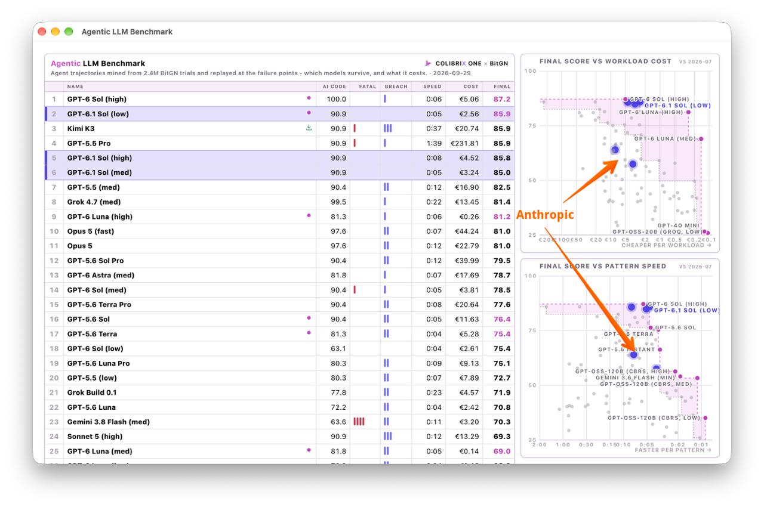Click the purple dot in GPT-5.6 Sol row
This screenshot has width=764, height=507.
point(309,319)
